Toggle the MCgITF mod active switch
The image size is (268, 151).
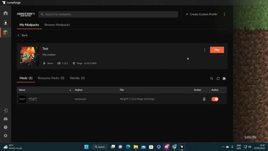tap(215, 99)
